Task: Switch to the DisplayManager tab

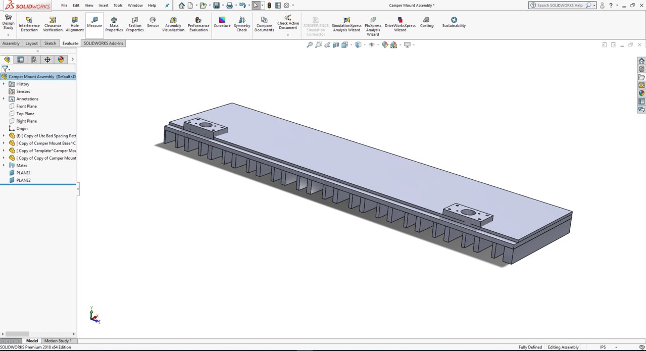Action: [61, 60]
